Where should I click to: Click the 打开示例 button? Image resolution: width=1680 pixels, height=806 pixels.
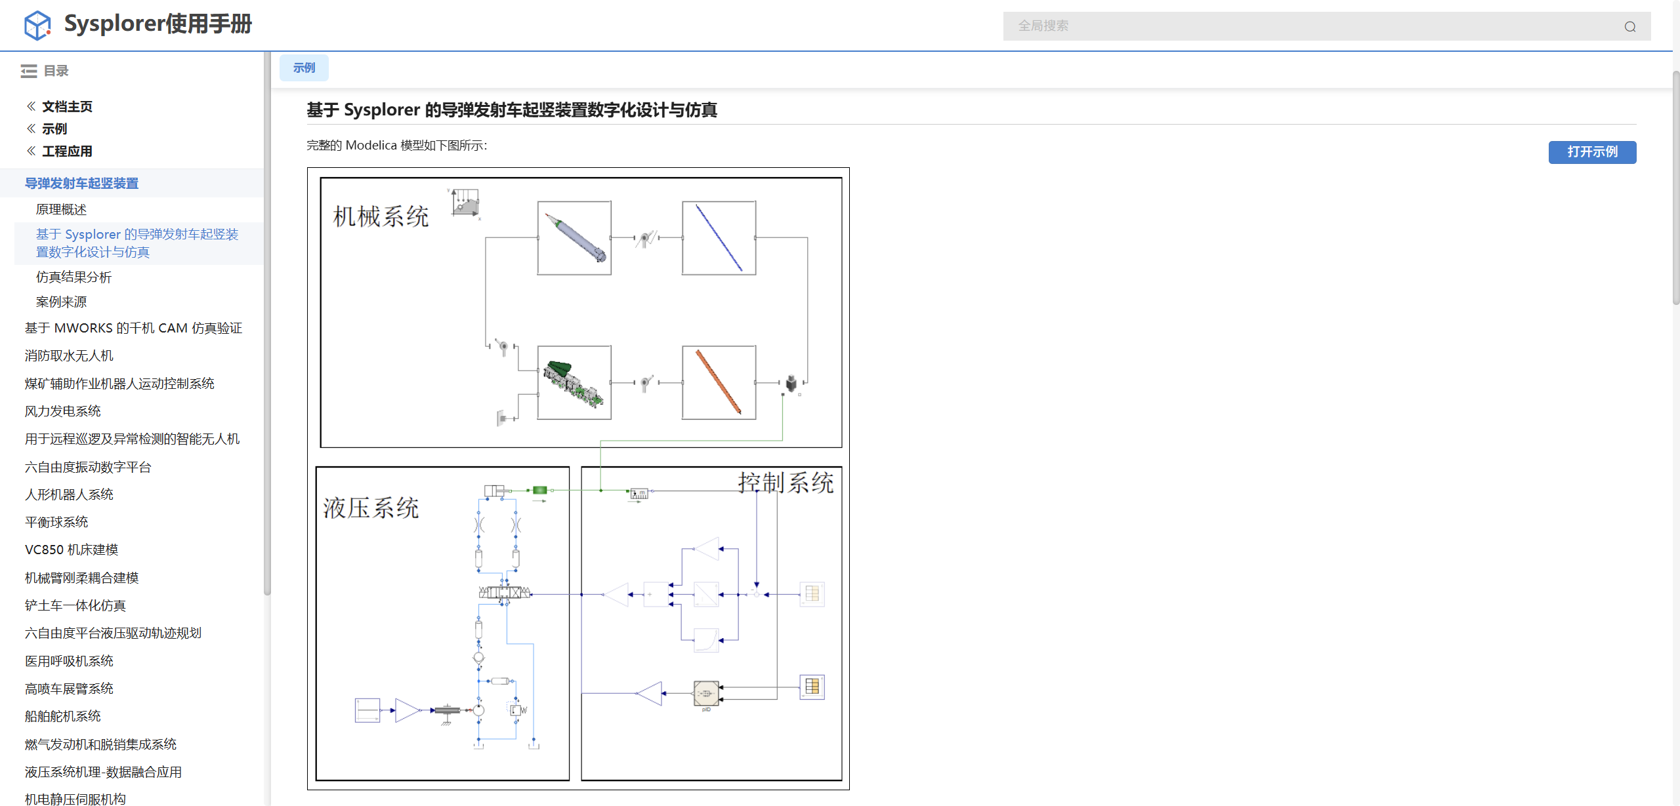1592,152
